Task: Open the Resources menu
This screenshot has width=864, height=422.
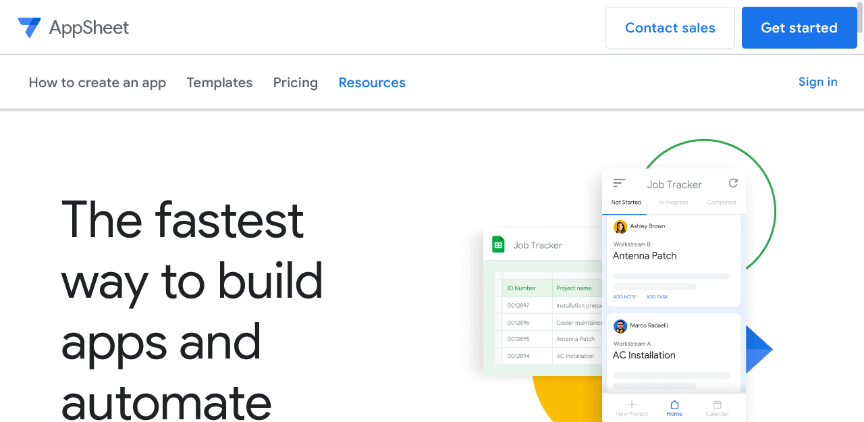Action: point(372,82)
